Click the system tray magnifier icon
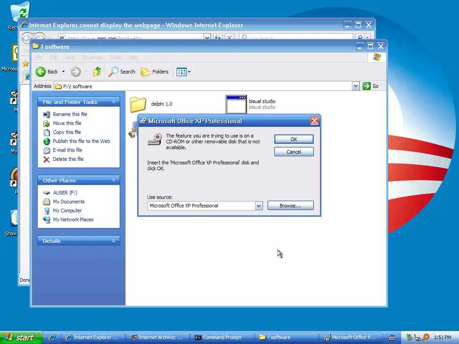459x344 pixels. [426, 338]
